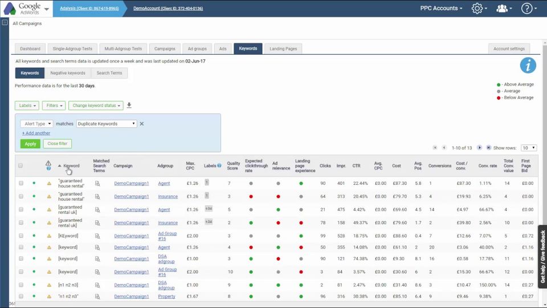Image resolution: width=547 pixels, height=308 pixels.
Task: Expand the Labels dropdown button
Action: pos(27,106)
